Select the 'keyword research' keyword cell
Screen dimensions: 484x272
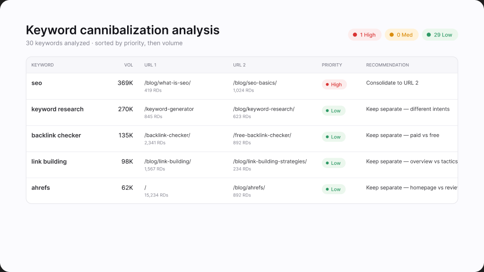(57, 109)
